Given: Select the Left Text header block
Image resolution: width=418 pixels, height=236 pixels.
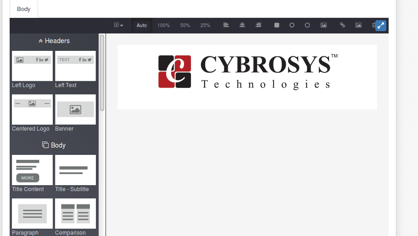Looking at the screenshot, I should 75,66.
